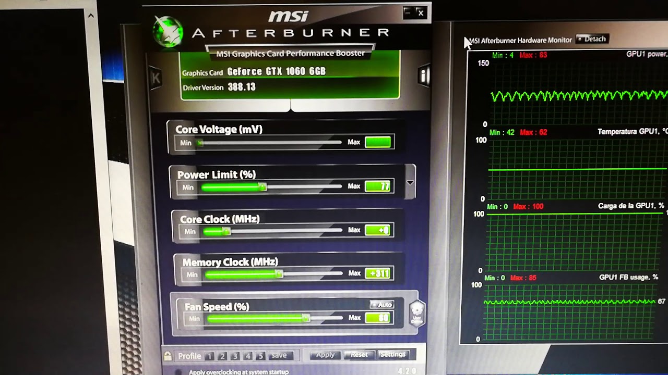Click the Core Voltage (mV) label
The height and width of the screenshot is (375, 668).
click(219, 130)
